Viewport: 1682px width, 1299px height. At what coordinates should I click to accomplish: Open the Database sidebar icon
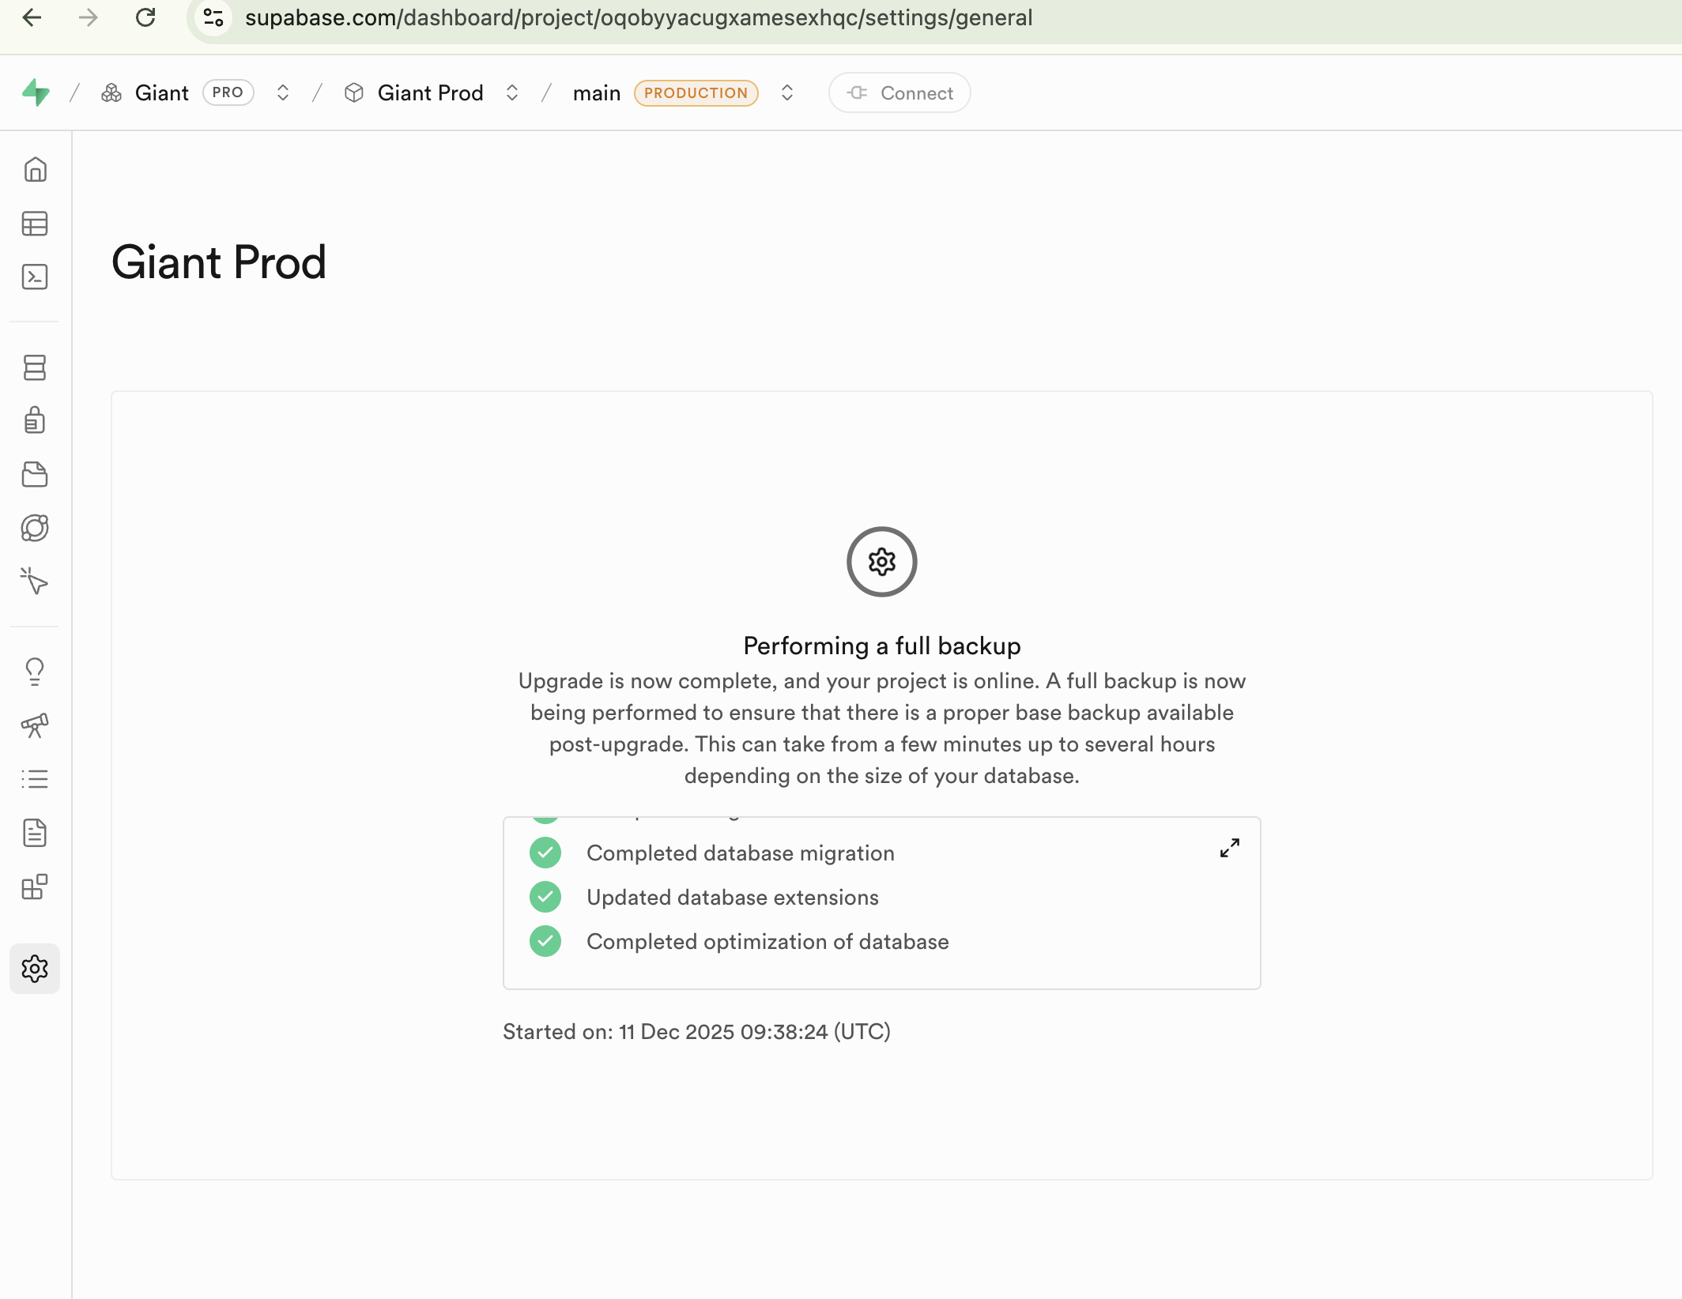coord(35,367)
